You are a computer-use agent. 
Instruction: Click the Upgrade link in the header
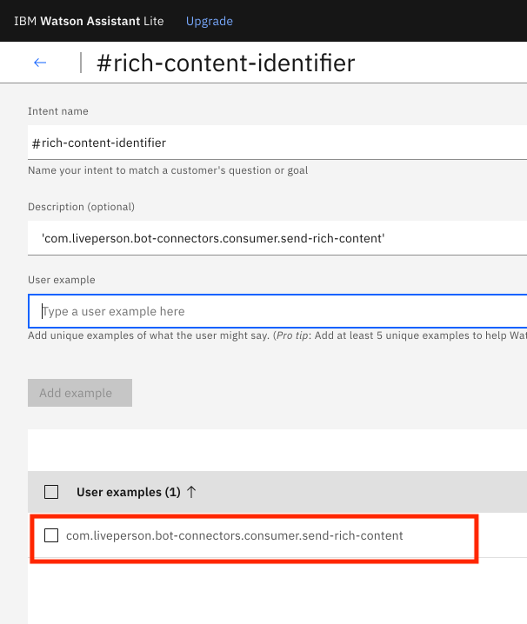point(209,21)
